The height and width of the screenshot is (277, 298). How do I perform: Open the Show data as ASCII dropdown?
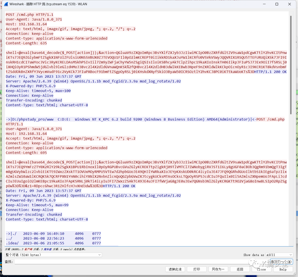279,255
